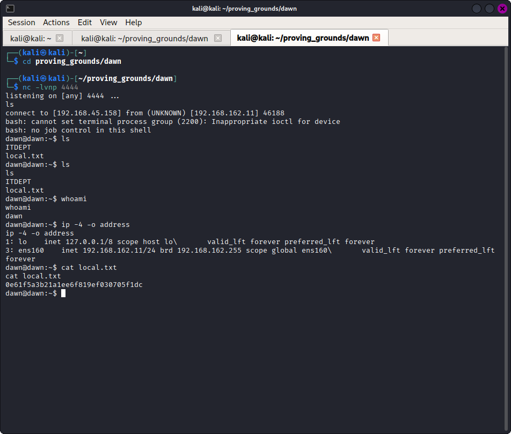The height and width of the screenshot is (434, 511).
Task: Select the active proving_grounds/dawn tab
Action: pyautogui.click(x=303, y=38)
